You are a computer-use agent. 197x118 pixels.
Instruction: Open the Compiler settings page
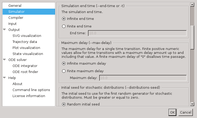point(16,18)
